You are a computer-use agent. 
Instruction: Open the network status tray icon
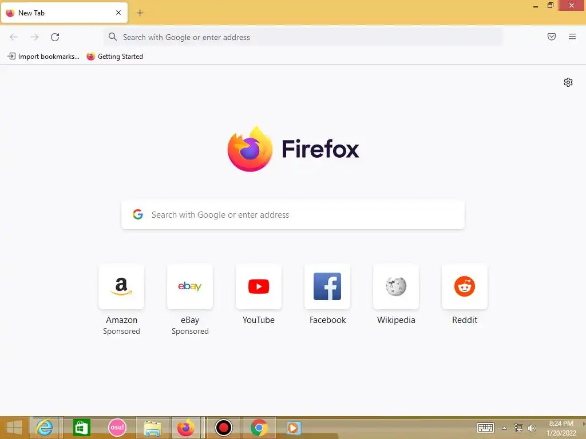(518, 428)
